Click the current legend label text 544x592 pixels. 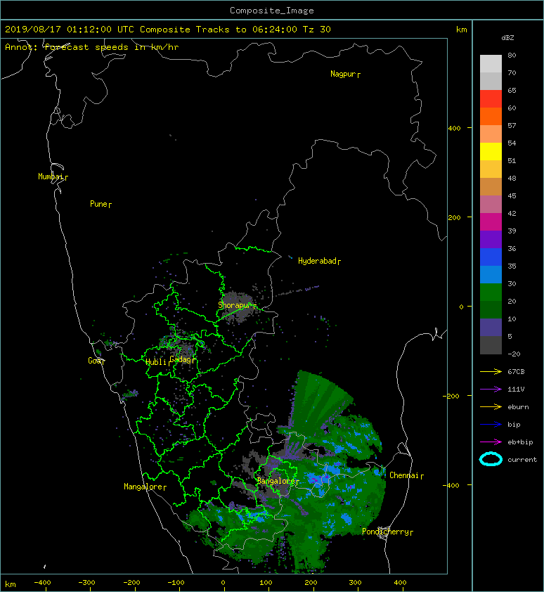click(522, 460)
